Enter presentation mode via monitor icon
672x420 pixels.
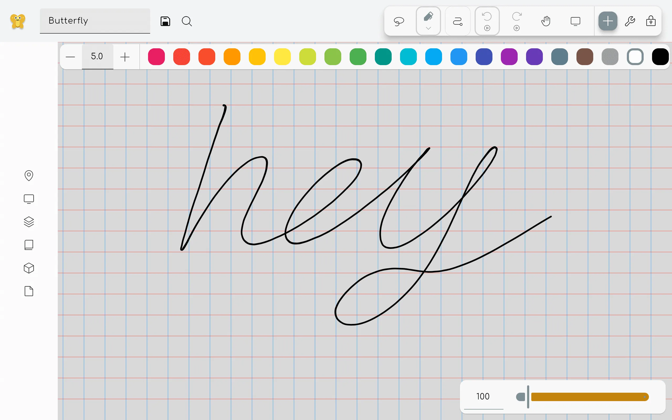click(575, 21)
